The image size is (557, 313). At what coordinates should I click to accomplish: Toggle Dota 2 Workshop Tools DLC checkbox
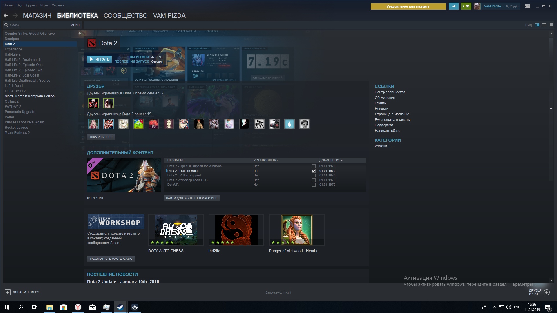tap(314, 180)
